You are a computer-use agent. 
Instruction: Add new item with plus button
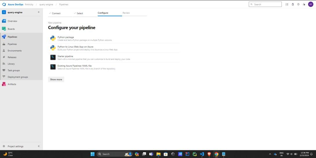click(39, 12)
